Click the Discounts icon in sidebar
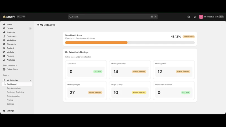226x127 pixels. (x=4, y=44)
